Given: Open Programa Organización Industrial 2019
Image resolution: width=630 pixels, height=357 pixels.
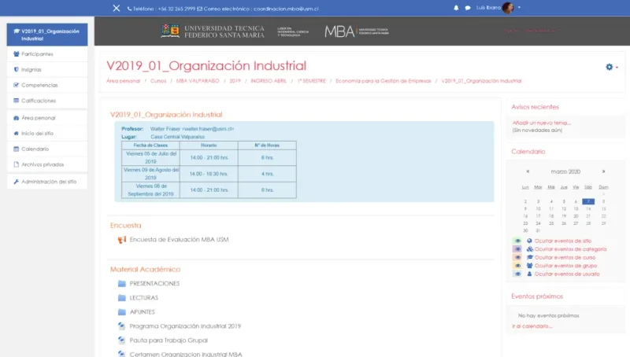Looking at the screenshot, I should point(185,326).
